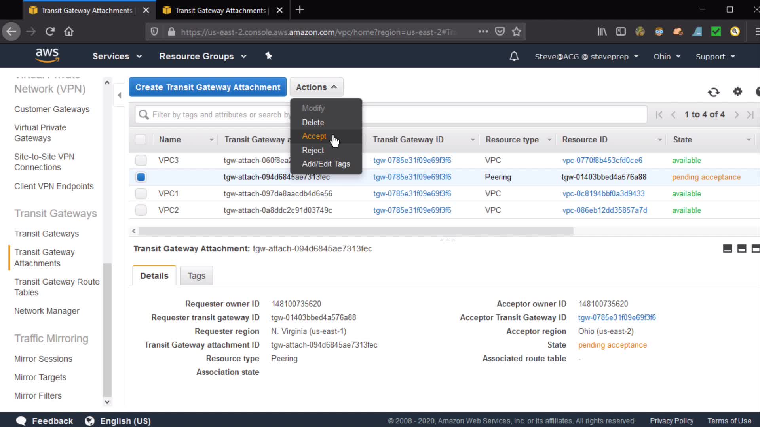Click the AWS notifications bell

coord(514,57)
